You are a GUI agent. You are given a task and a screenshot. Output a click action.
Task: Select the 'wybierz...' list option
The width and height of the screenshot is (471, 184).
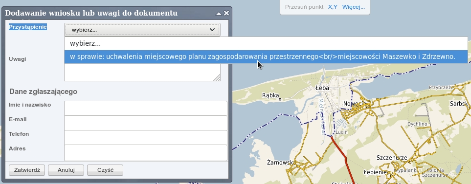[266, 43]
